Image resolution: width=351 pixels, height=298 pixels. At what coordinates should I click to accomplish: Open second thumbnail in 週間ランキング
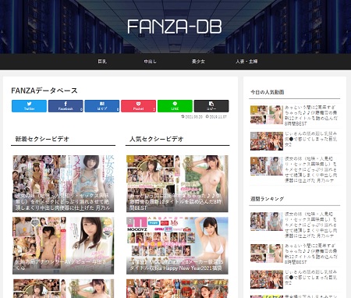coord(267,254)
